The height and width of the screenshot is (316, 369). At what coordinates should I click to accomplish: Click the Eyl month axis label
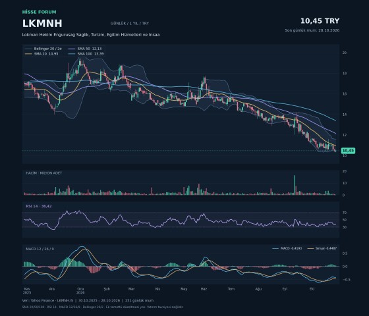coord(285,289)
